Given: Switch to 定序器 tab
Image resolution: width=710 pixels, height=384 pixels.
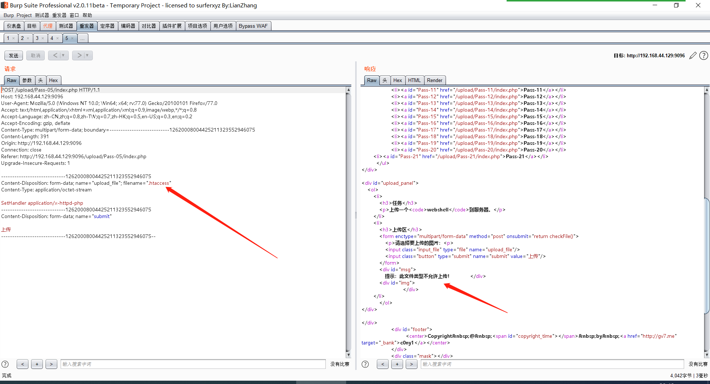Looking at the screenshot, I should (x=108, y=26).
